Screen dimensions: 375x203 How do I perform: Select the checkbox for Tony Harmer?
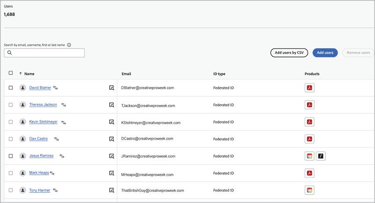point(11,190)
